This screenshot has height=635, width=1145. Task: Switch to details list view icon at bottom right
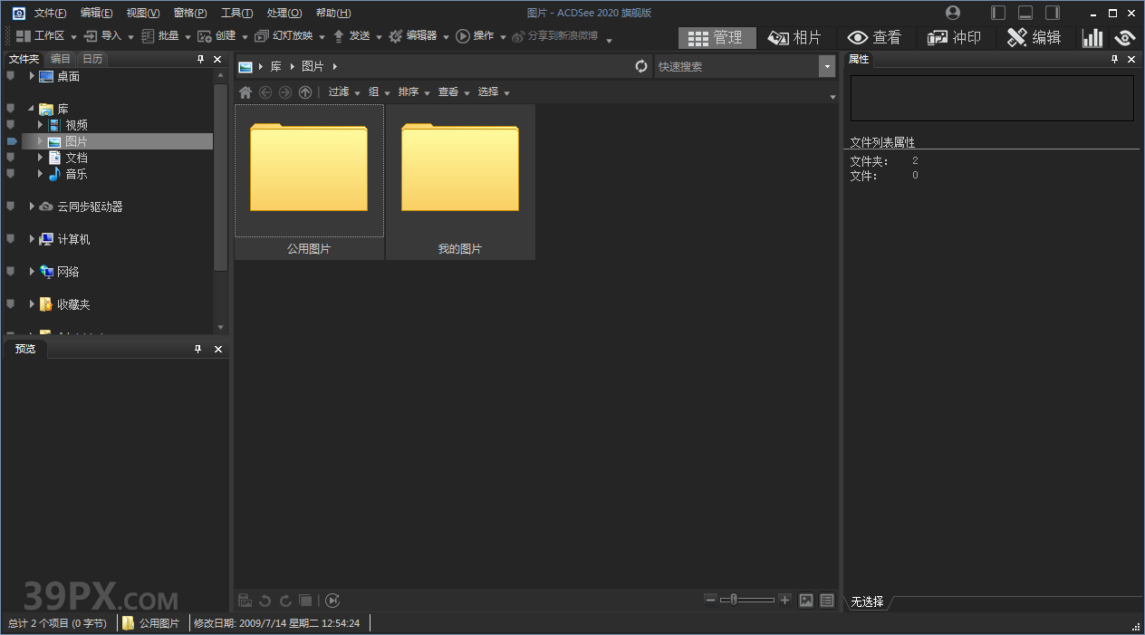click(827, 601)
